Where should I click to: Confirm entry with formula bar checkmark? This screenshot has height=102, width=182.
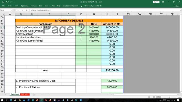[22, 10]
